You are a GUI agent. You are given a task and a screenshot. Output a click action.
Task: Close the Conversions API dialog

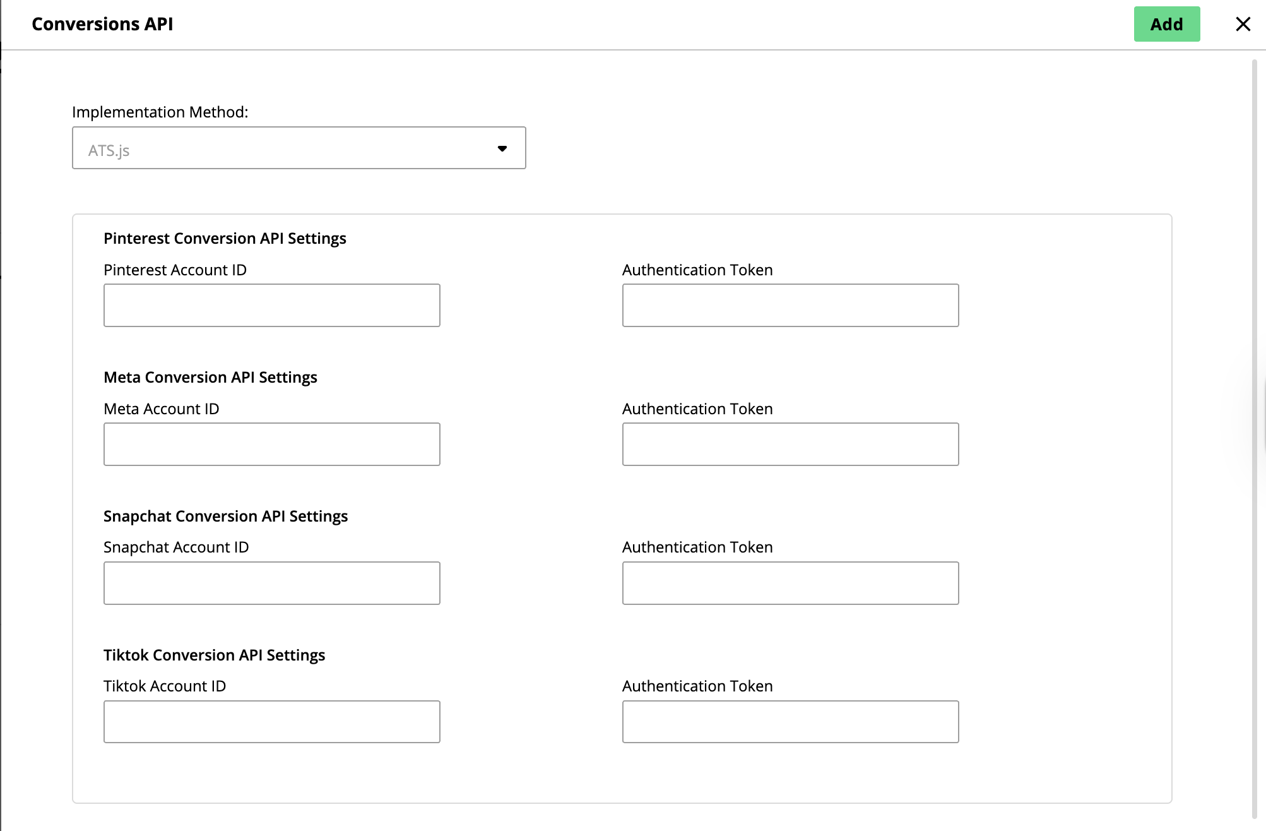pyautogui.click(x=1243, y=24)
